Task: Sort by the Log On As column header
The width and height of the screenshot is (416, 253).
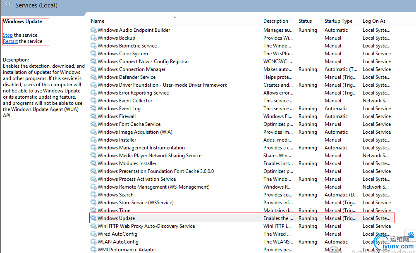Action: 374,21
